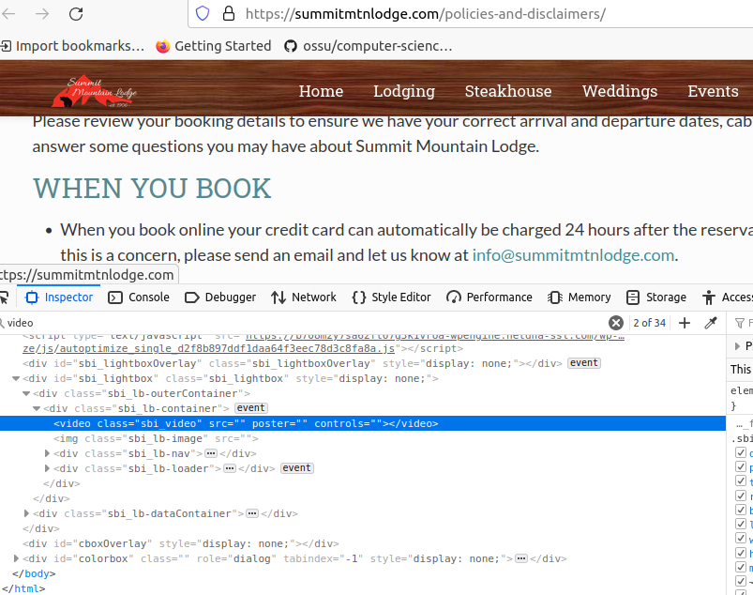Click the 2 of 34 search results counter
The width and height of the screenshot is (753, 595).
point(649,323)
